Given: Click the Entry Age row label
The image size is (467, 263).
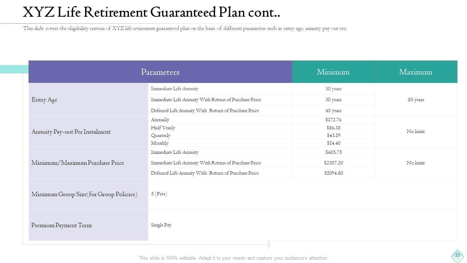Looking at the screenshot, I should tap(45, 100).
